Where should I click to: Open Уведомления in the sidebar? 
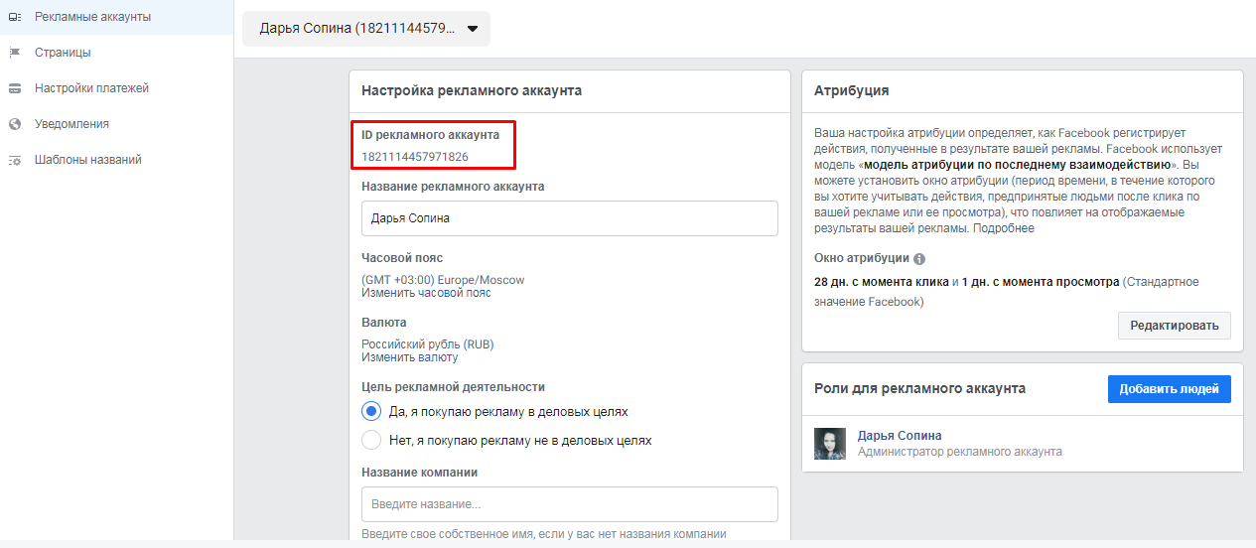(x=71, y=124)
